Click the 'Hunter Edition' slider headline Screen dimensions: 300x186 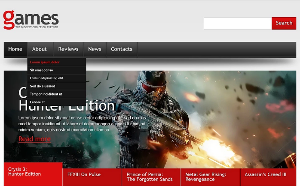(x=67, y=105)
